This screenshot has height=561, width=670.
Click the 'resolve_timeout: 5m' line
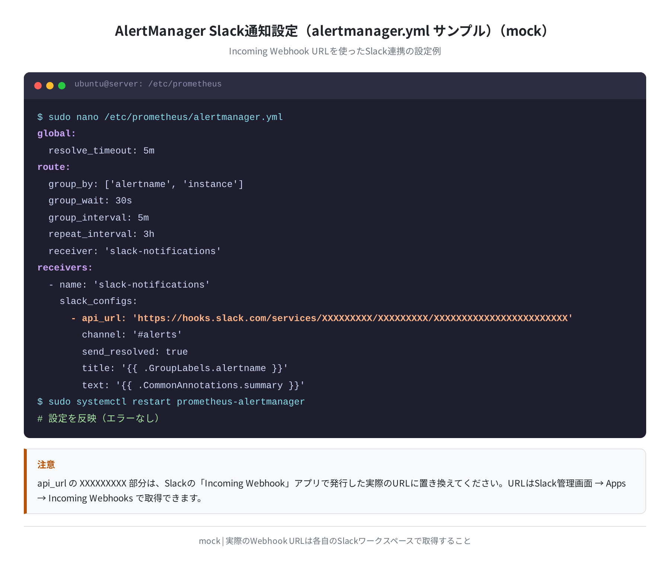(101, 150)
